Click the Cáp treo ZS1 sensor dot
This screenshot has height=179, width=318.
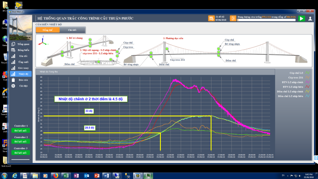167,49
